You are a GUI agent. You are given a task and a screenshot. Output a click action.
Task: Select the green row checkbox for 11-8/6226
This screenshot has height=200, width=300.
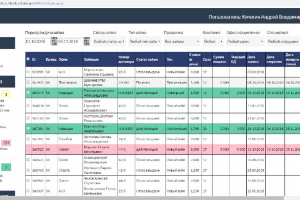[28, 92]
